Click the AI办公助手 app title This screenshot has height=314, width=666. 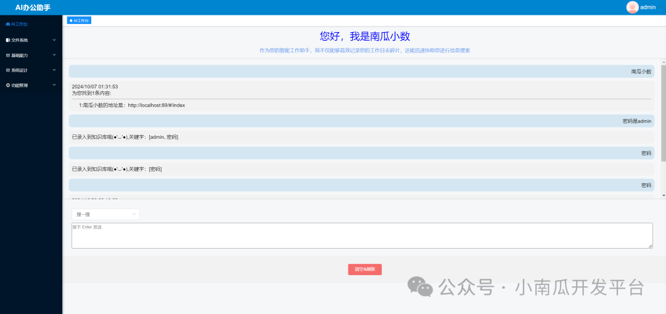33,7
